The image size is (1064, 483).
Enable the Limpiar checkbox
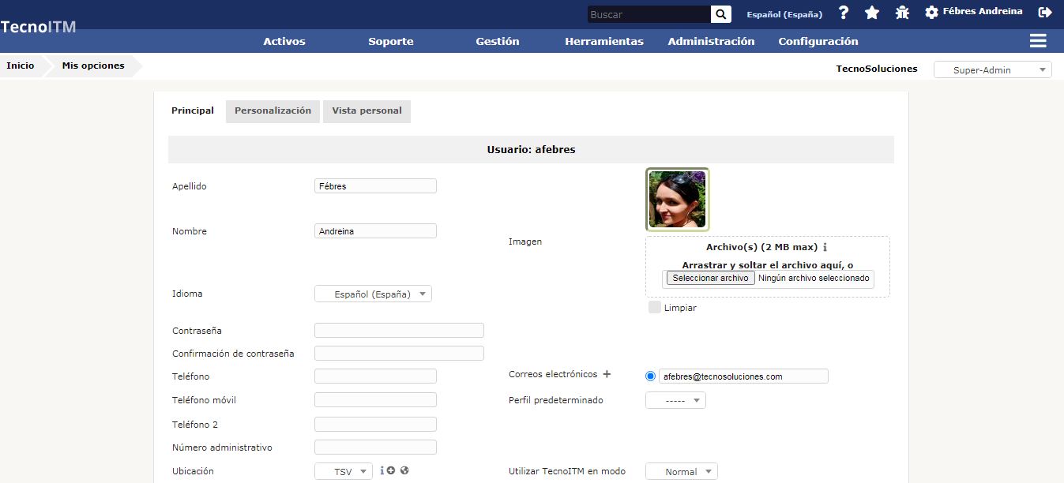[654, 307]
